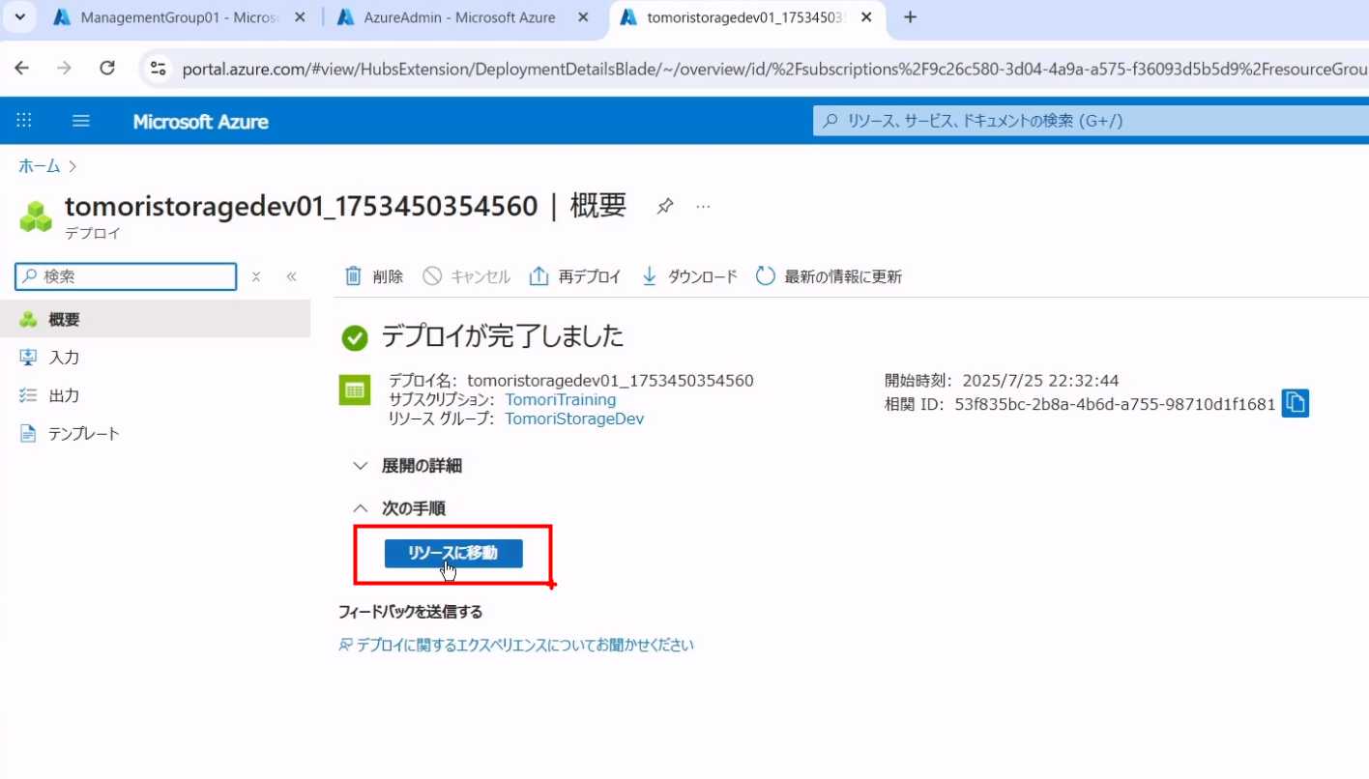Refresh with 最新の情報に更新 button

(829, 276)
